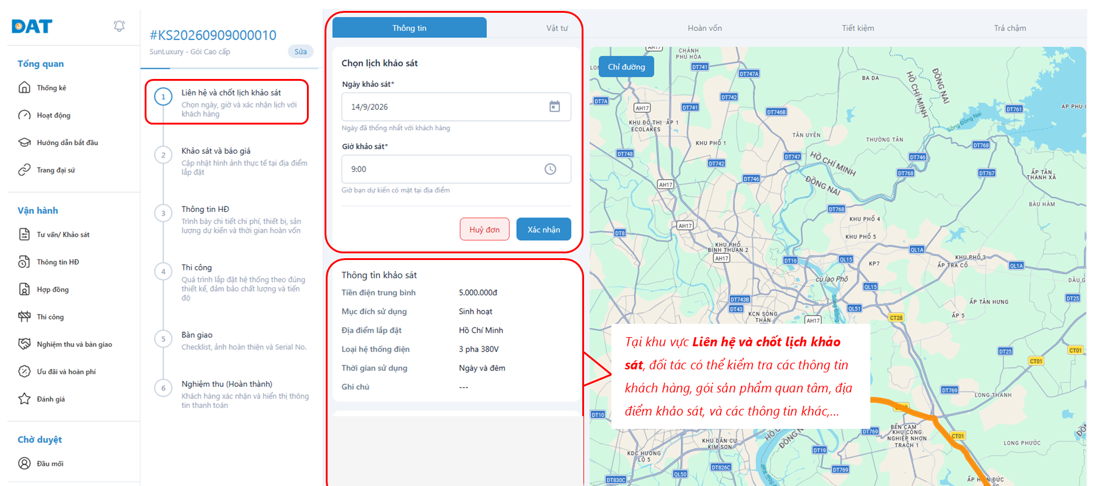The image size is (1094, 486).
Task: Click the Tổng quan section heading
Action: [41, 64]
